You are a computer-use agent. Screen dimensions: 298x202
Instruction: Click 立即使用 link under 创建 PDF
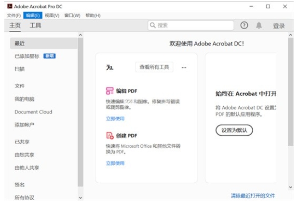click(x=115, y=163)
